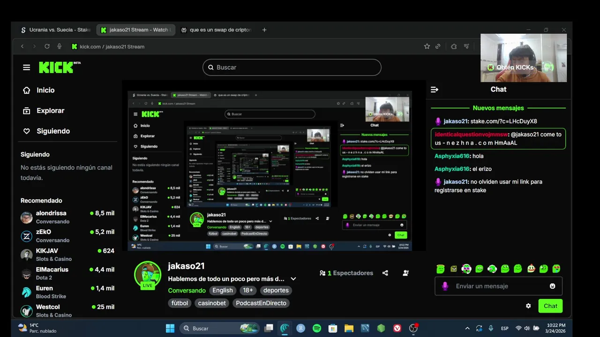This screenshot has height=337, width=600.
Task: Open chat settings gear icon
Action: tap(528, 306)
